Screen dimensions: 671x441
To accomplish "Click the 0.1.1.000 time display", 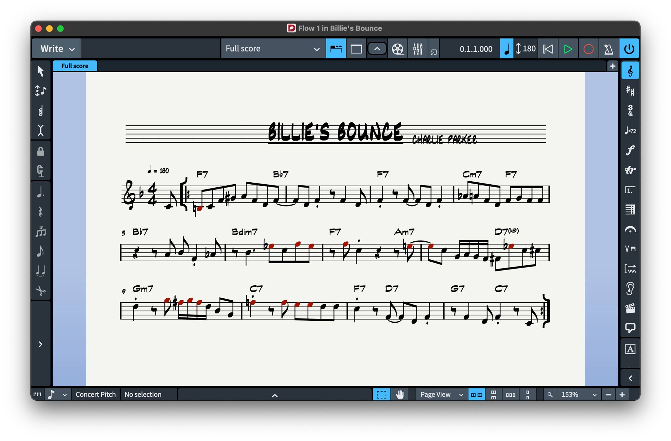I will pyautogui.click(x=476, y=49).
